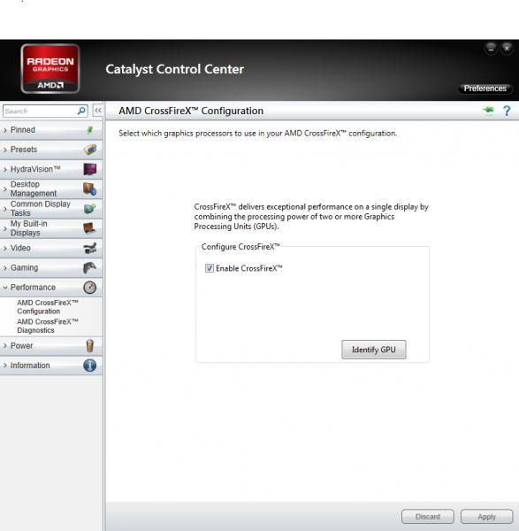Select the Video menu label
The height and width of the screenshot is (531, 519).
20,248
